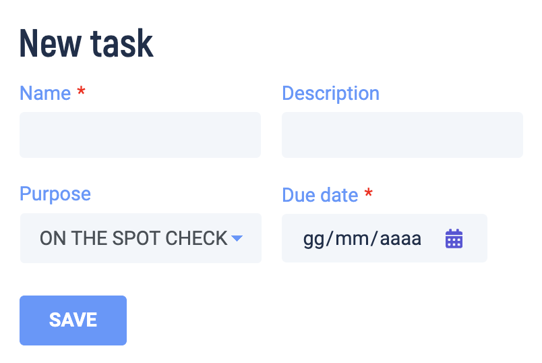Click the Purpose dropdown arrow

237,238
